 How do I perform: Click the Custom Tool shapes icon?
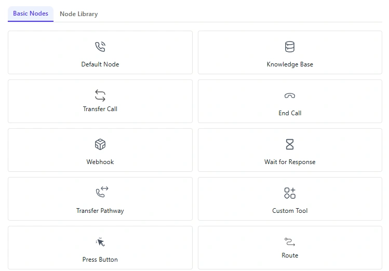click(290, 193)
